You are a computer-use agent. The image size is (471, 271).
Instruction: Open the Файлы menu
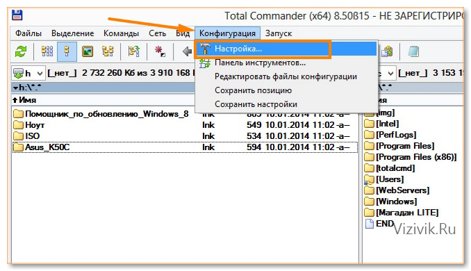(28, 33)
